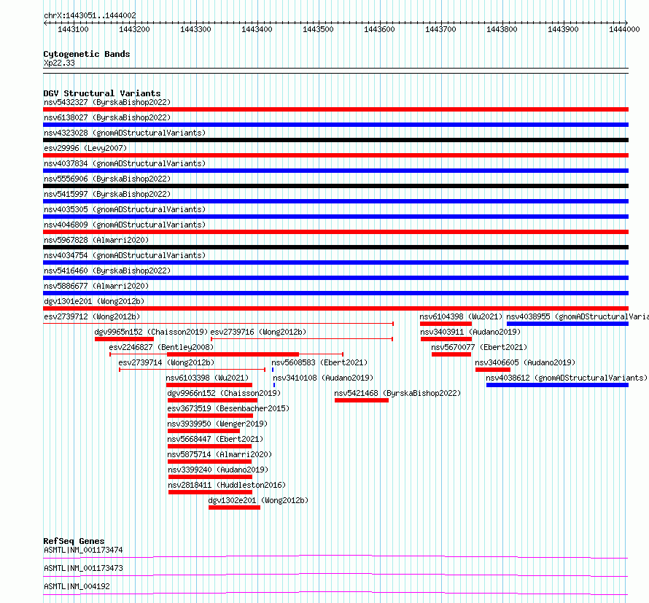The image size is (649, 603).
Task: Select the esv3673519 (Besenbacher2015) label
Action: 228,408
